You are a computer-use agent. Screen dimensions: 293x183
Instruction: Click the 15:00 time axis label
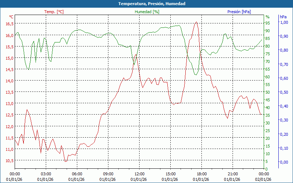tap(170, 174)
